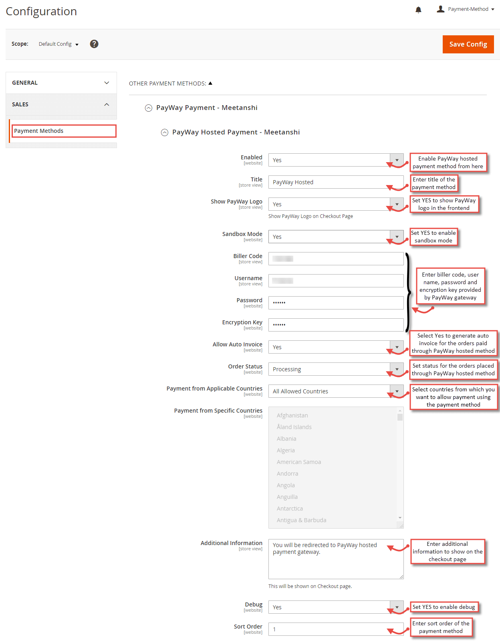Image resolution: width=500 pixels, height=643 pixels.
Task: Open the Enabled dropdown
Action: click(x=336, y=160)
